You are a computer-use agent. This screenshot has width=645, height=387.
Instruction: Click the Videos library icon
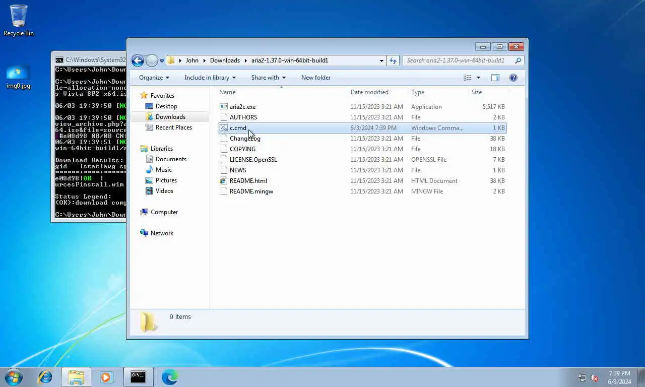(x=149, y=191)
